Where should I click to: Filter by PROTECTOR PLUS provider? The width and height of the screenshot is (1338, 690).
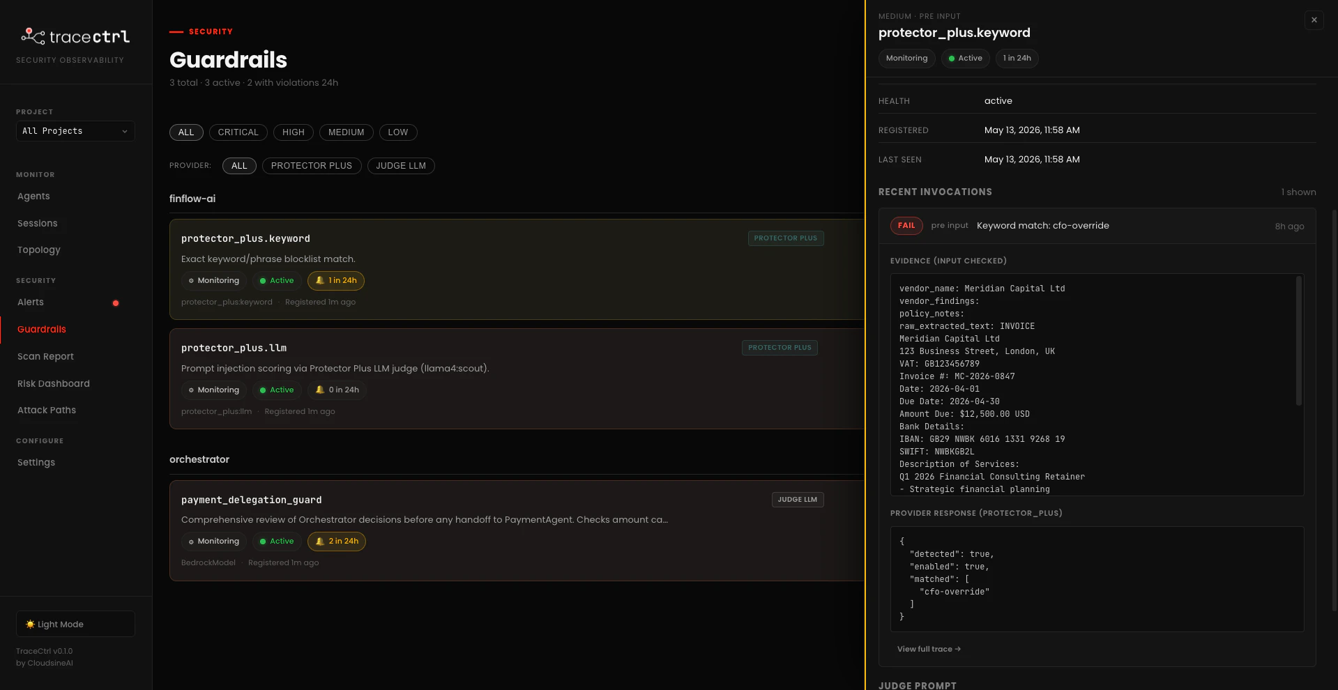point(312,166)
